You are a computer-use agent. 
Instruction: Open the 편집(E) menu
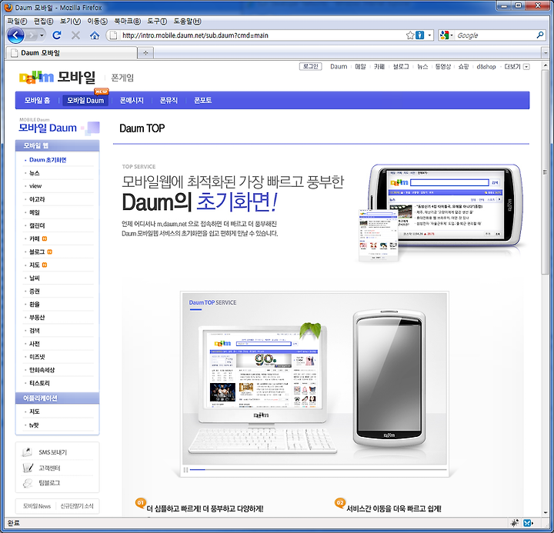43,22
